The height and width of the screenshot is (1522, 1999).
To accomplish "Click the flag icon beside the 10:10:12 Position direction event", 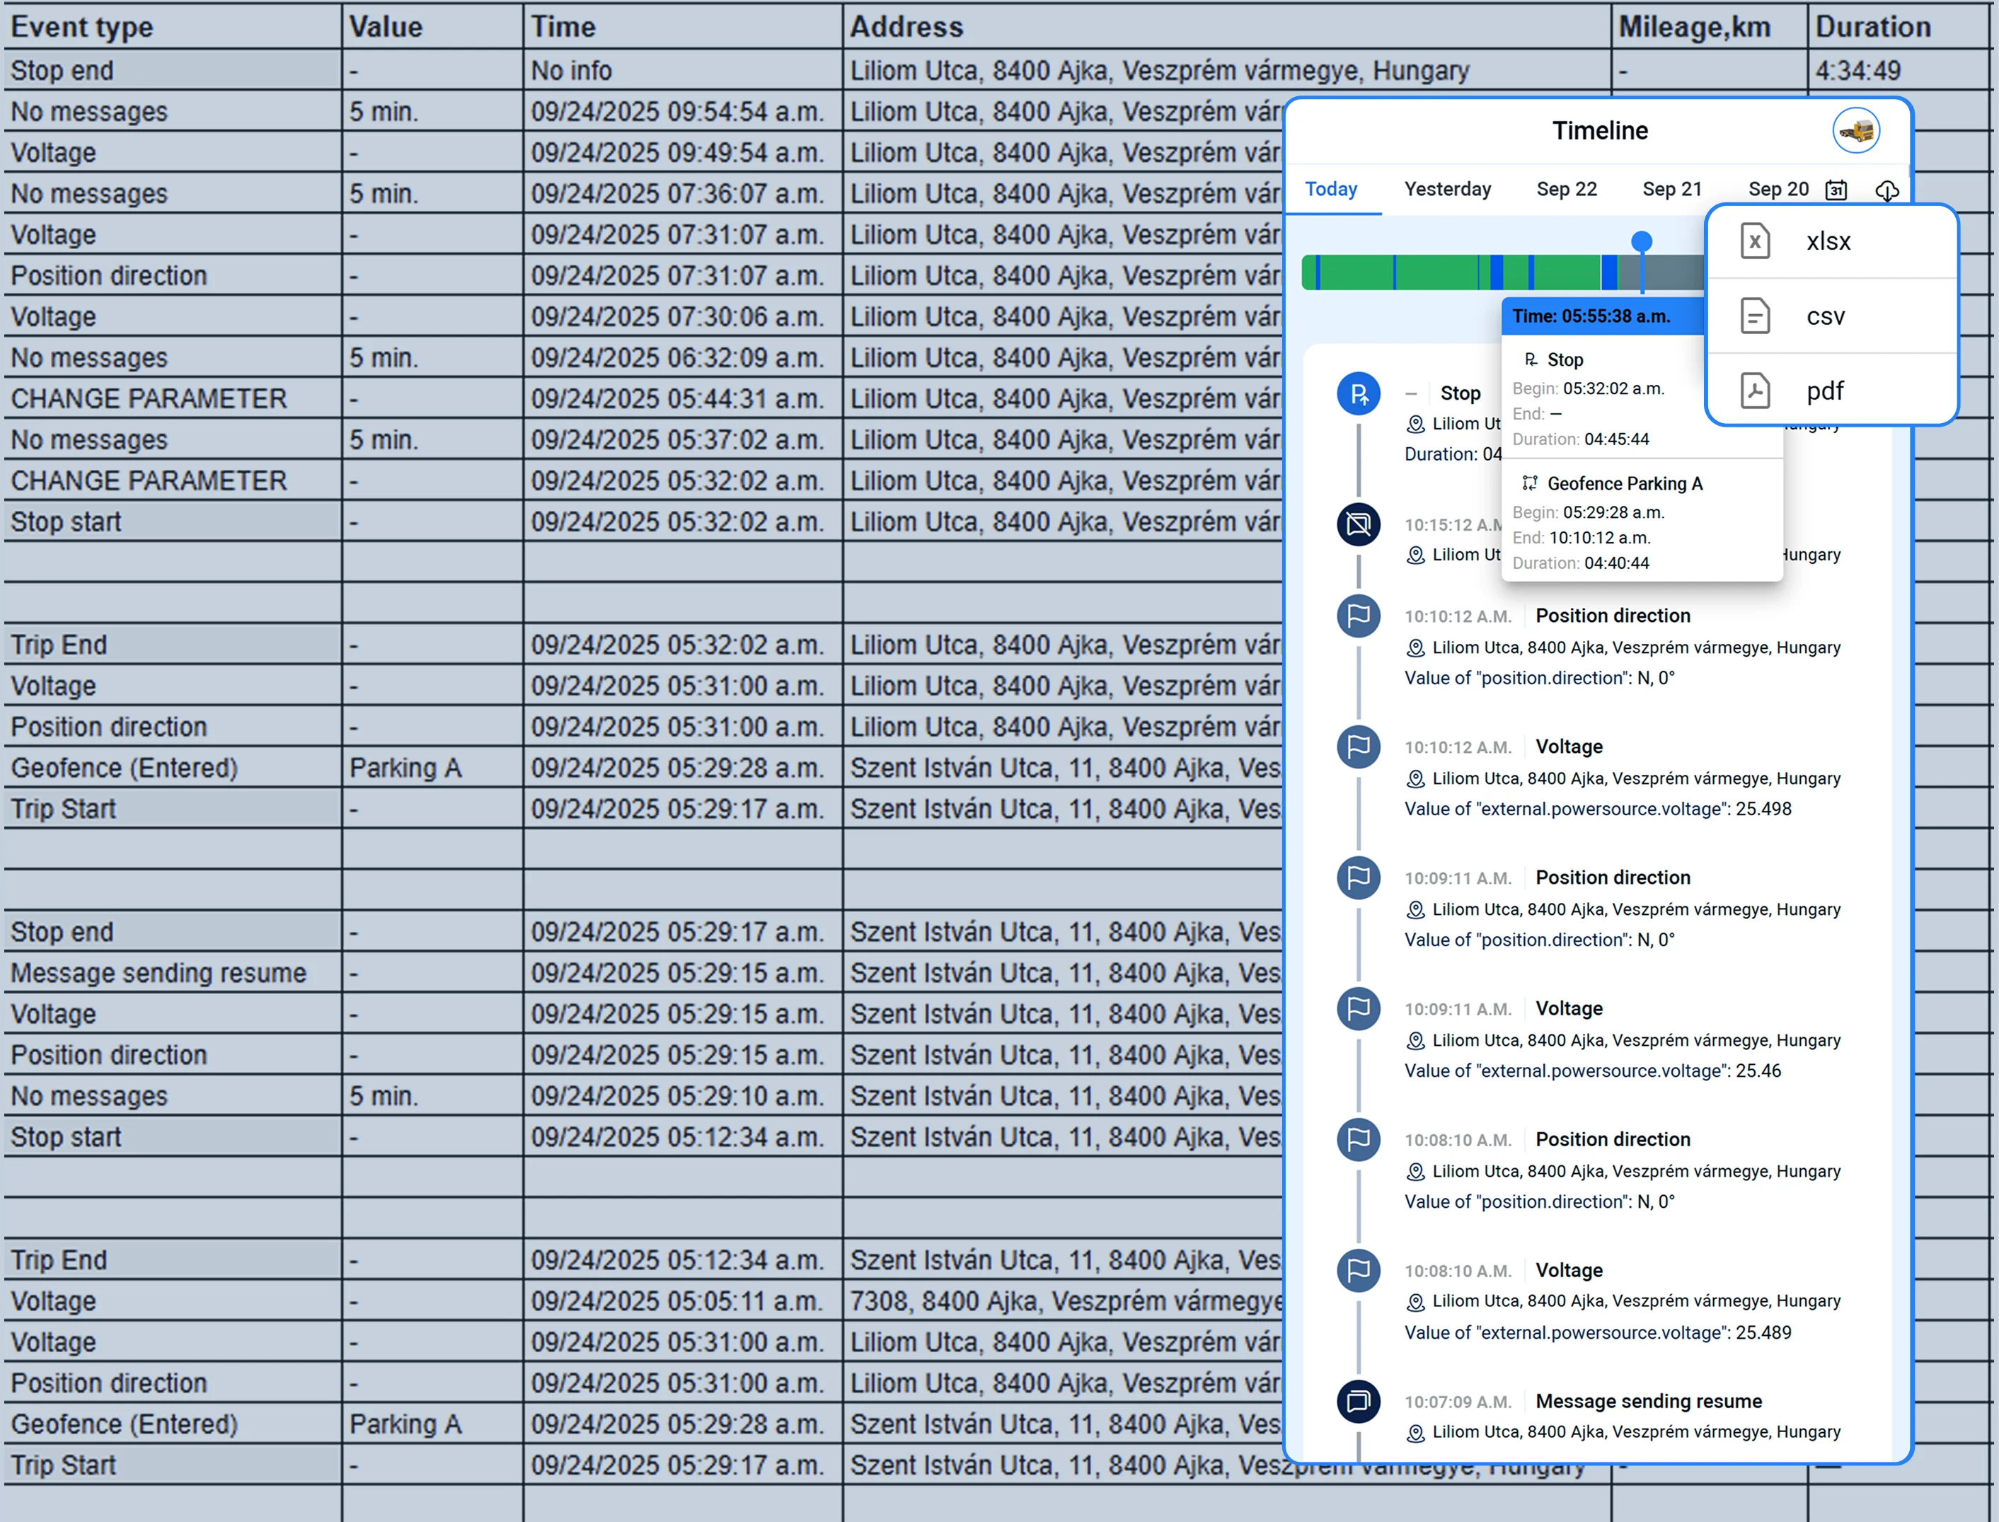I will (1358, 616).
